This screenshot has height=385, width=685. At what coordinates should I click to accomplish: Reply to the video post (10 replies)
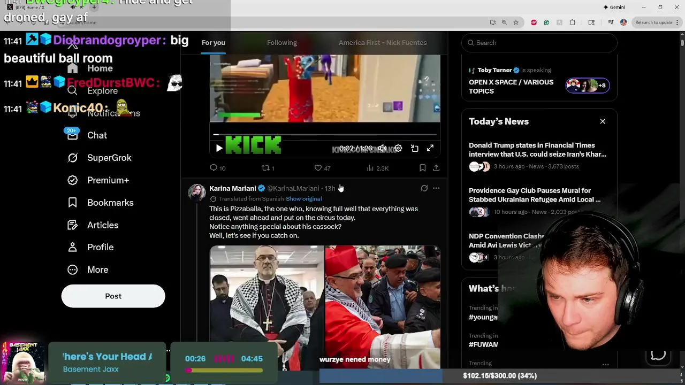coord(218,168)
